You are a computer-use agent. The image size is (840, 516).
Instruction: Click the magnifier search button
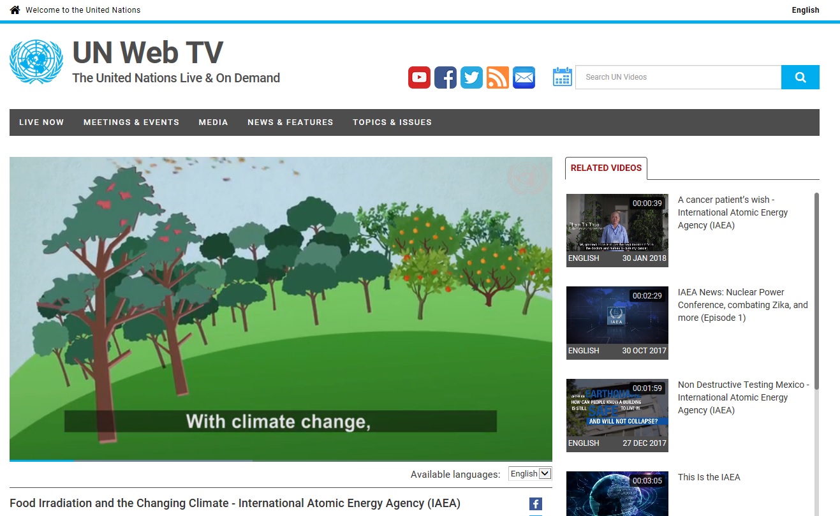(x=800, y=77)
